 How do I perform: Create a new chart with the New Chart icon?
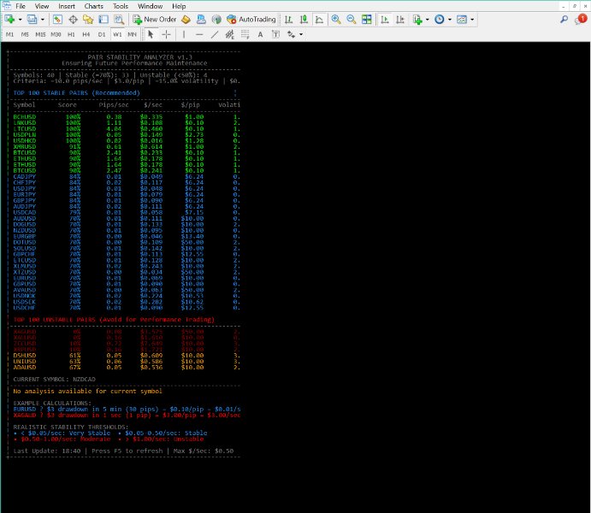coord(9,19)
